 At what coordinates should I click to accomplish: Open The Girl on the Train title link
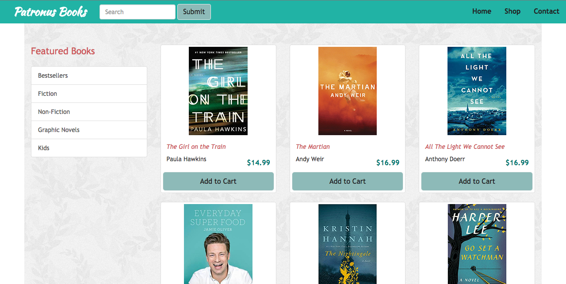[x=196, y=147]
